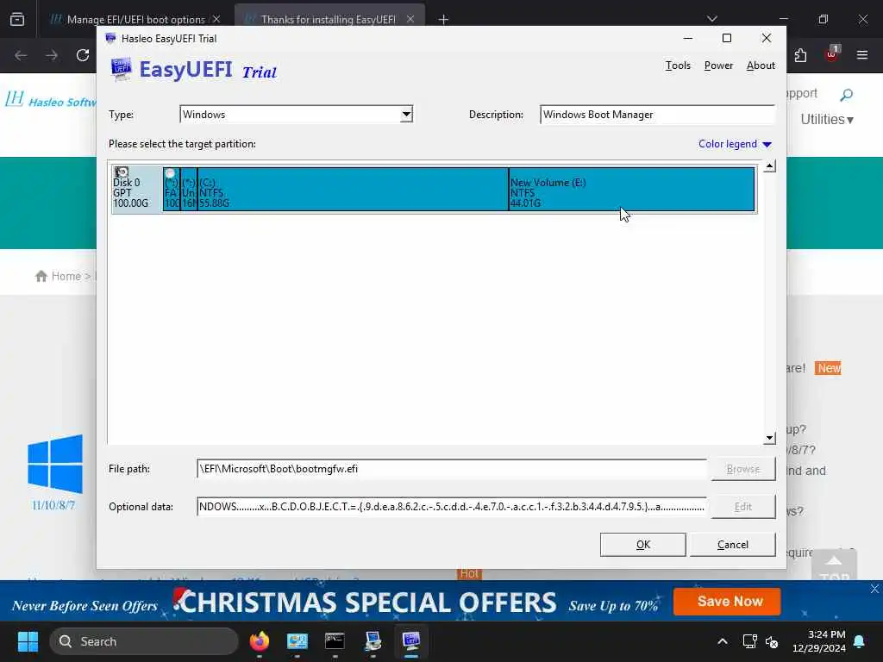
Task: Click the Disk 0 hard drive icon
Action: click(x=121, y=172)
